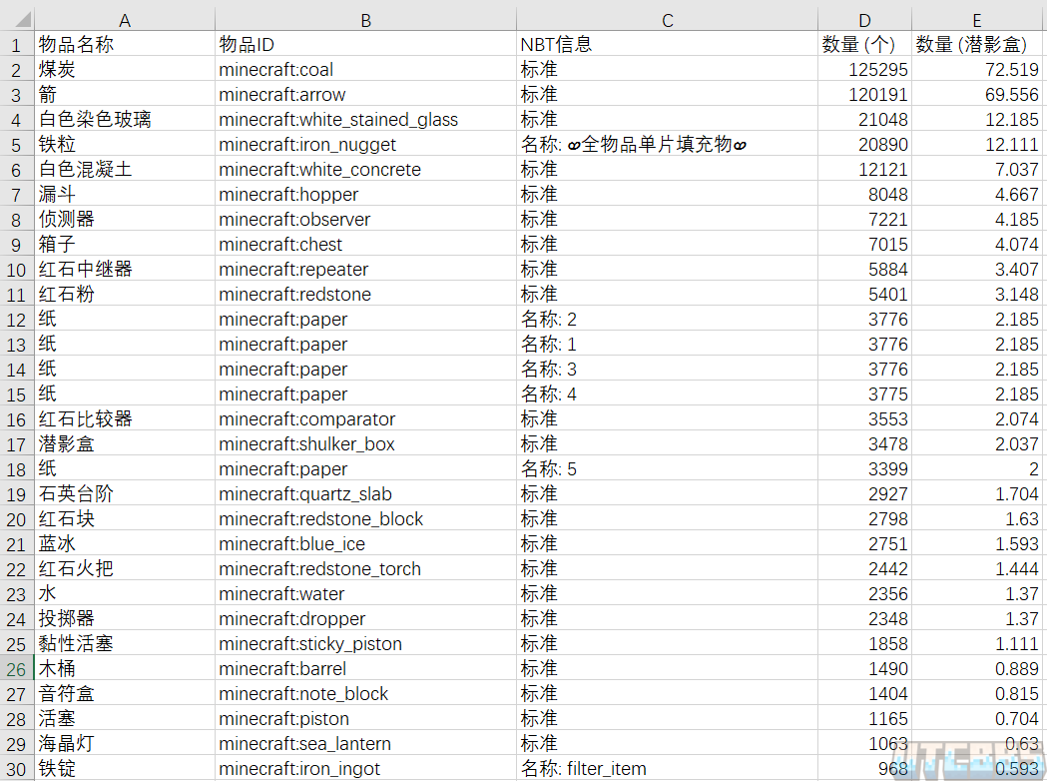Click the cell with value 3775

coord(864,393)
